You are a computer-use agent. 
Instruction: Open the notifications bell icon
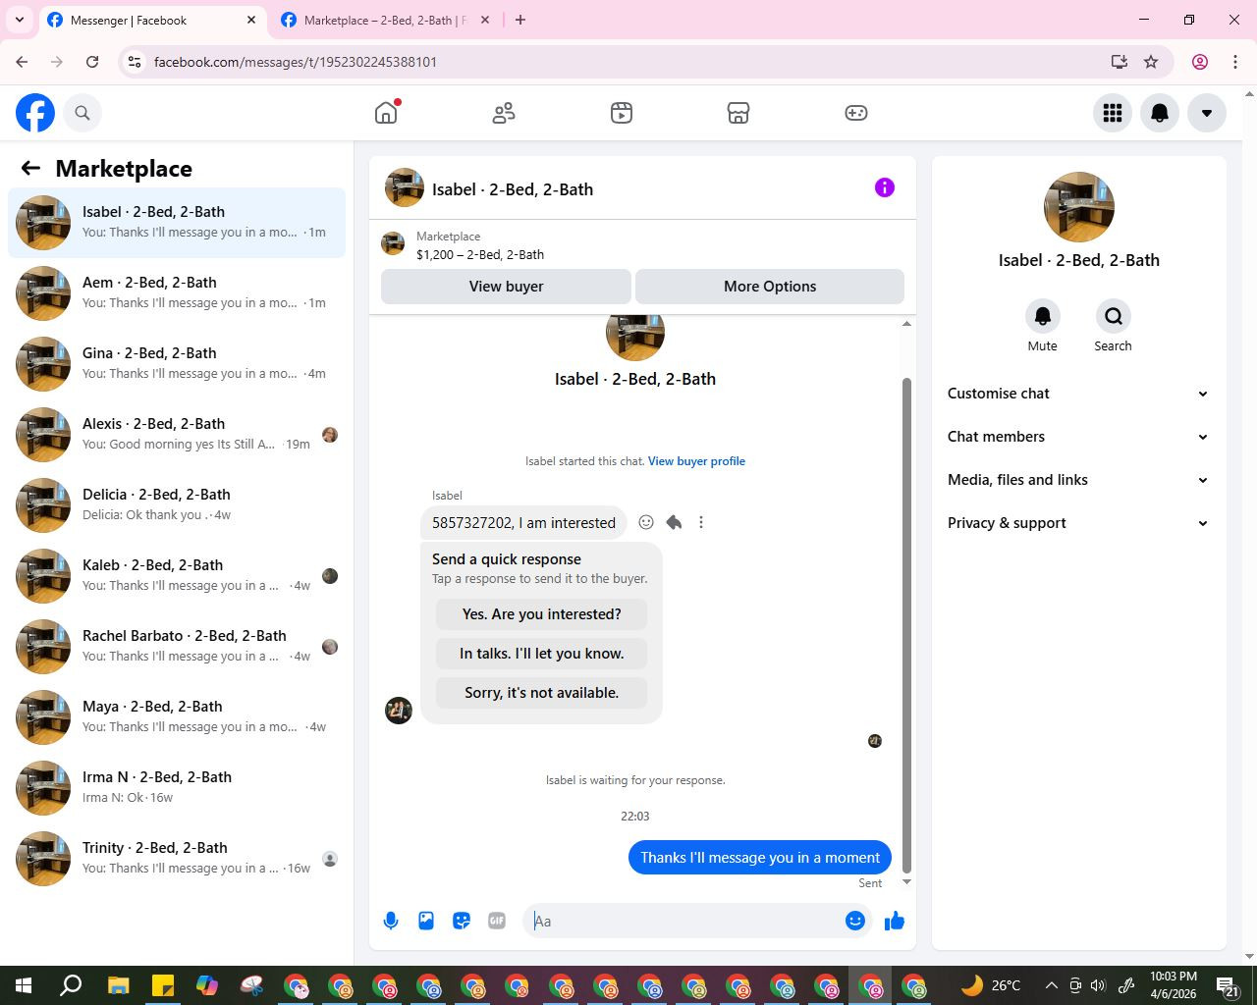tap(1160, 113)
